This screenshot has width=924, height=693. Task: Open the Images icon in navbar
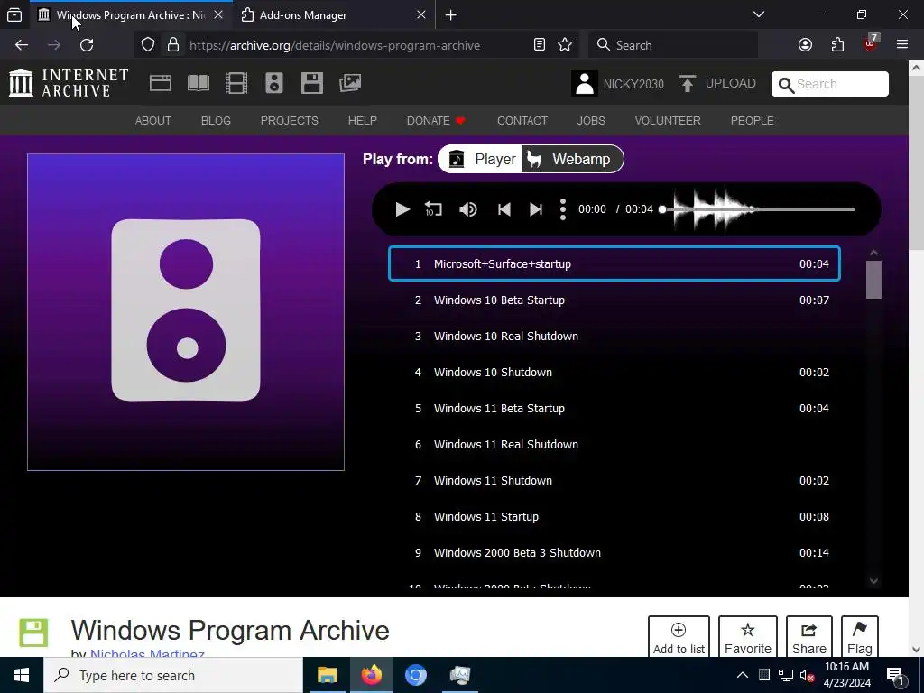350,83
